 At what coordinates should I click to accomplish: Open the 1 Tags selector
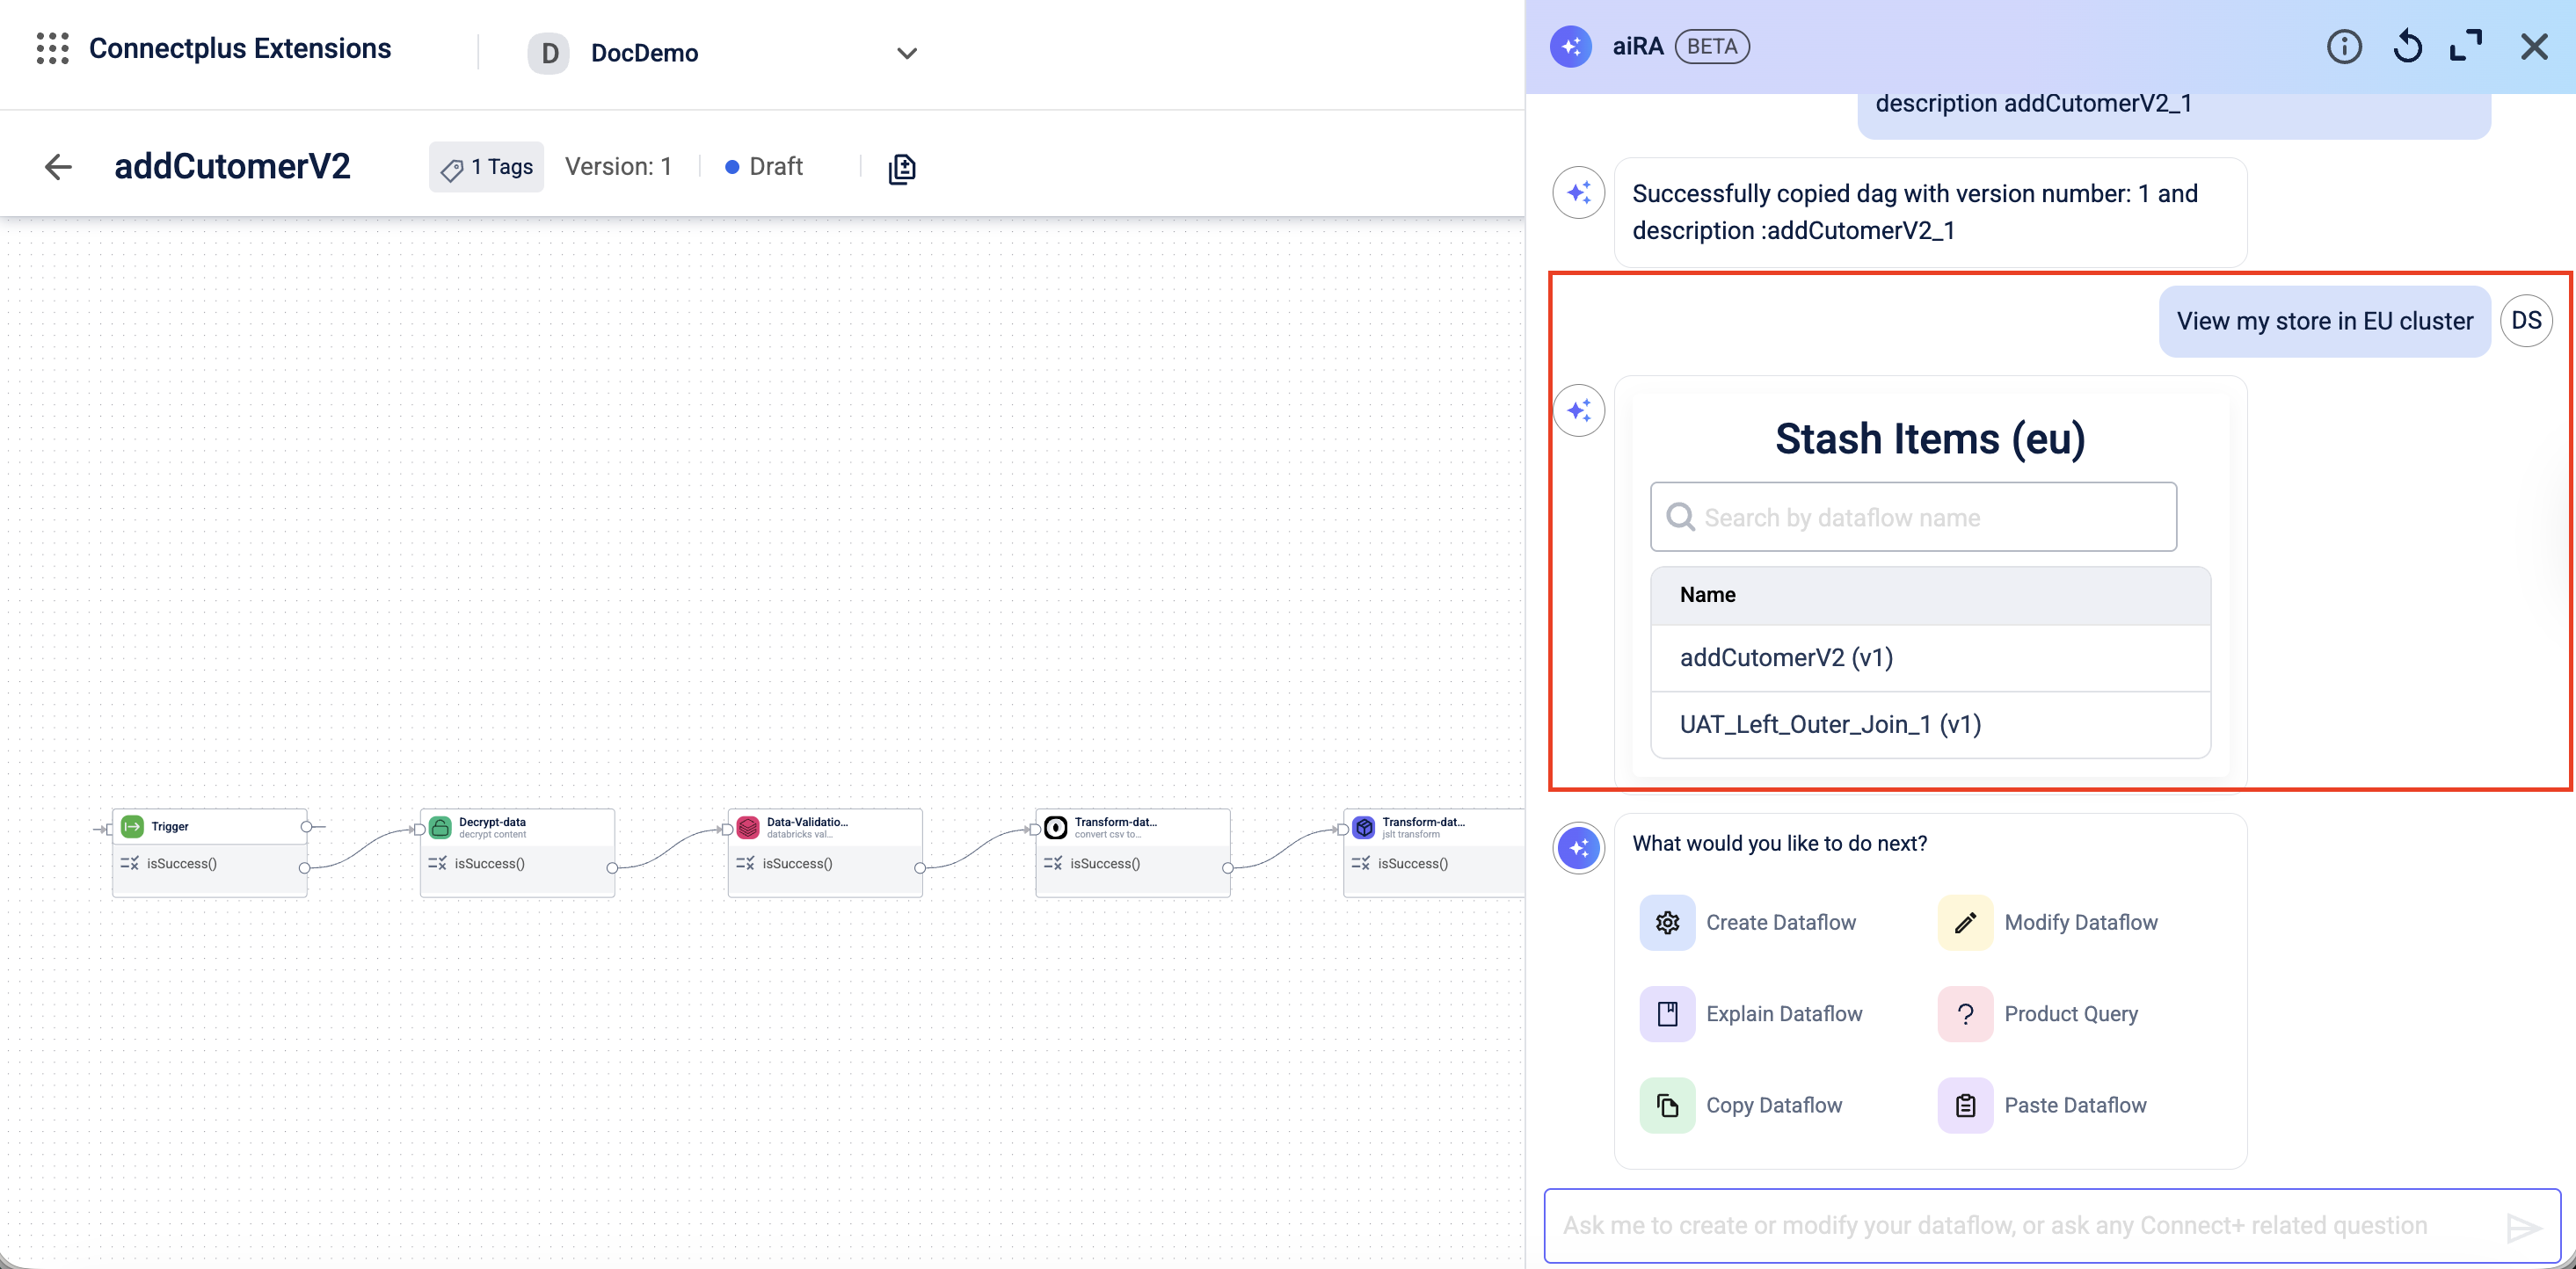(x=487, y=167)
